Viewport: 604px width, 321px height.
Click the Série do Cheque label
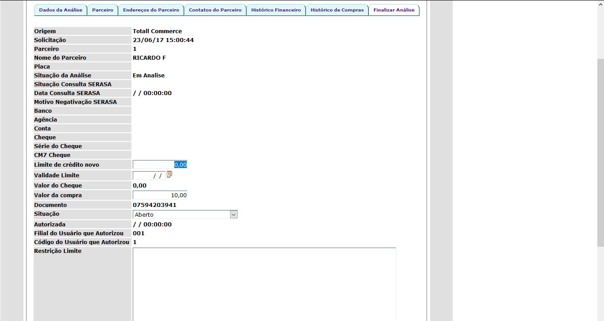pos(58,146)
